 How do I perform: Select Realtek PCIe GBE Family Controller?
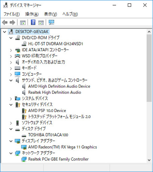point(58,159)
